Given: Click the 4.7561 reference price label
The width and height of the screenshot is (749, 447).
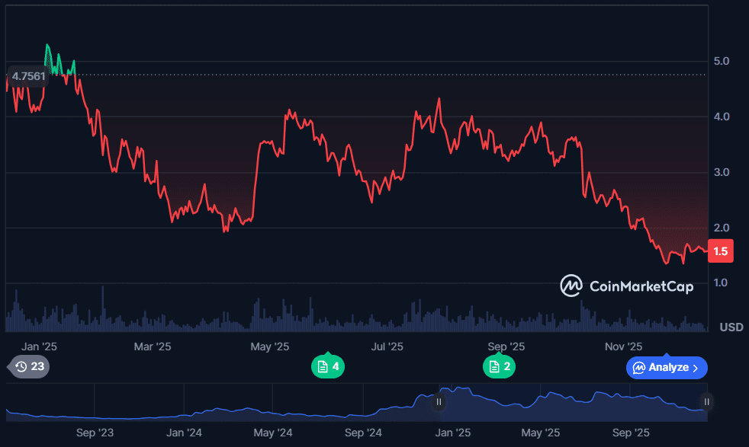Looking at the screenshot, I should [x=28, y=75].
